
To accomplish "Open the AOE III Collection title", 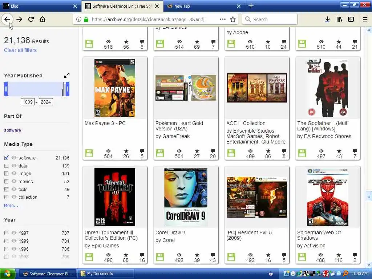I will pyautogui.click(x=246, y=123).
